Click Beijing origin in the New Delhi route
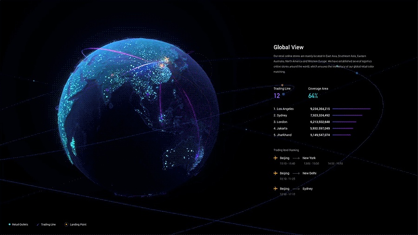 point(284,173)
